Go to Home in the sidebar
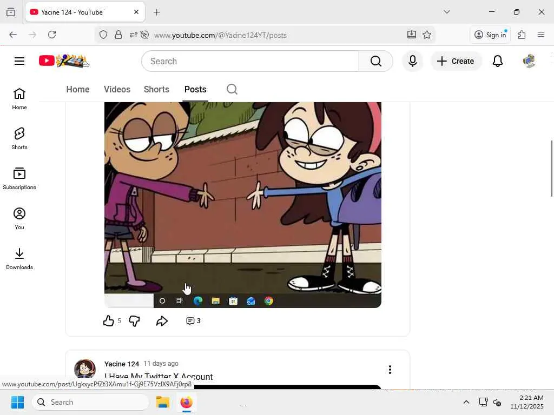Image resolution: width=554 pixels, height=415 pixels. click(19, 99)
